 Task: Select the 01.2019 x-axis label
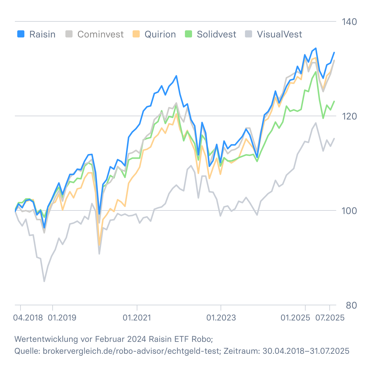click(x=62, y=318)
